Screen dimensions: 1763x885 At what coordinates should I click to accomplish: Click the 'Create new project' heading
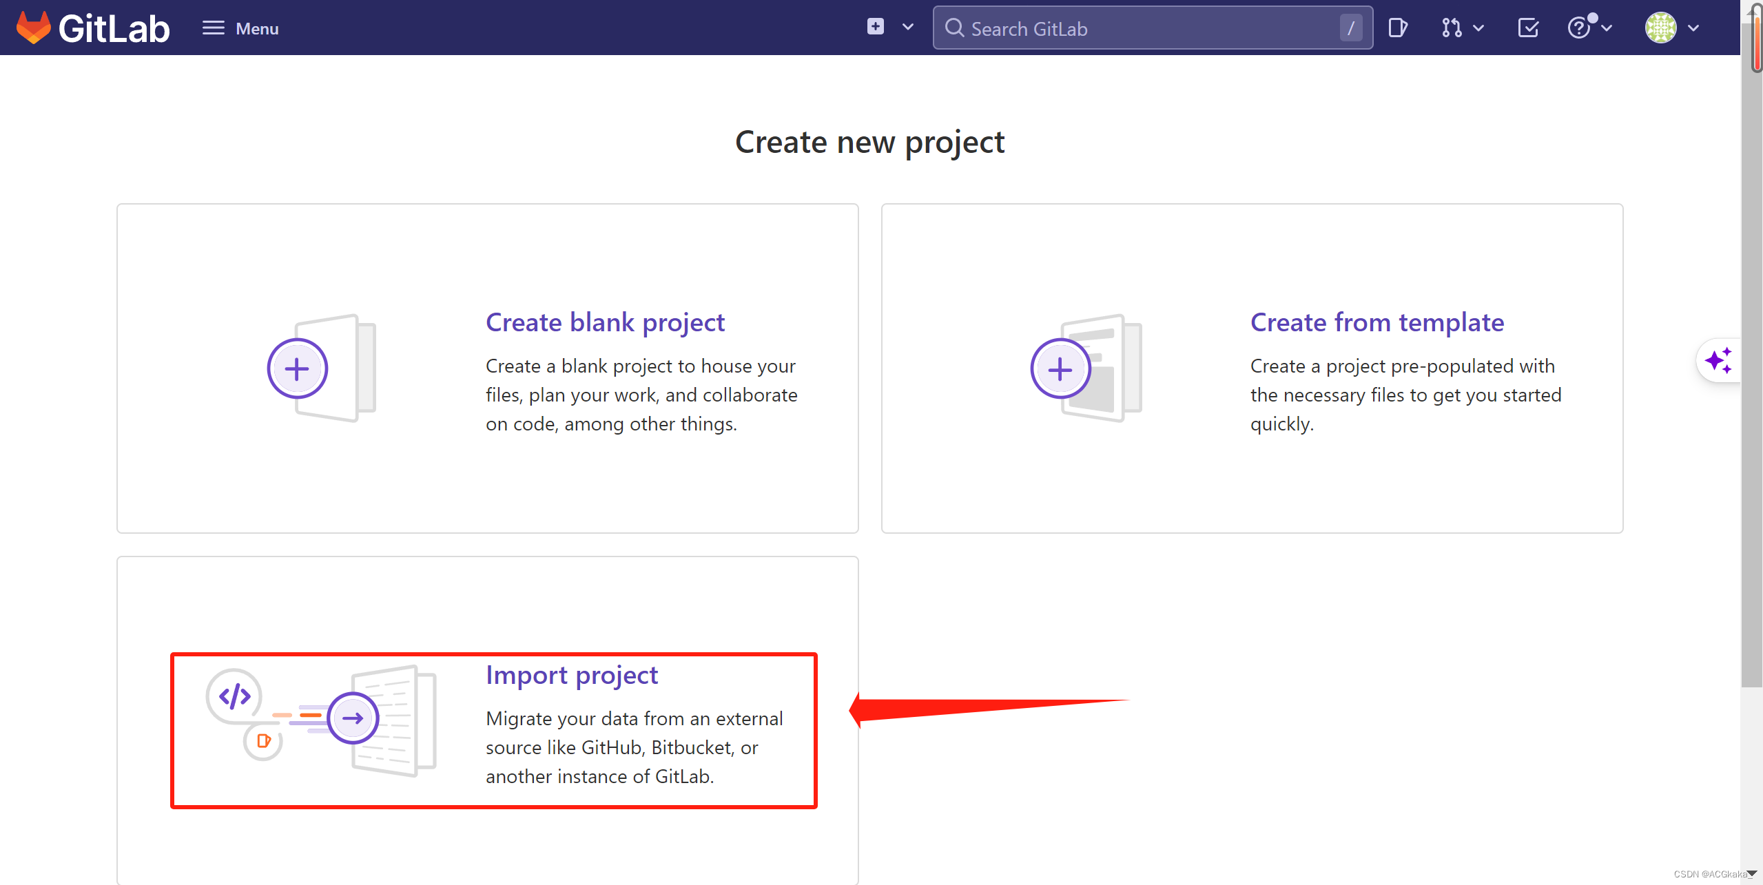[x=870, y=143]
